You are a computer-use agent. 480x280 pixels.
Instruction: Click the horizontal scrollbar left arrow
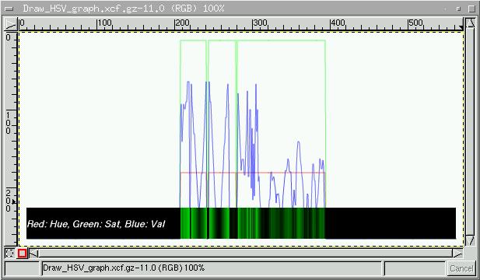click(34, 254)
